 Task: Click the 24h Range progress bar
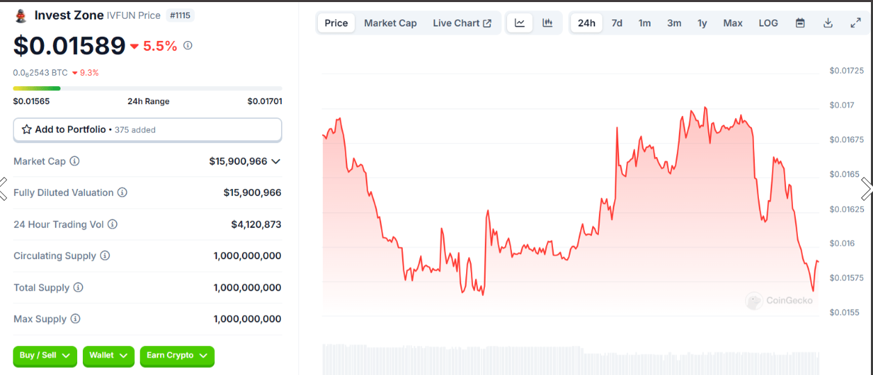coord(147,88)
